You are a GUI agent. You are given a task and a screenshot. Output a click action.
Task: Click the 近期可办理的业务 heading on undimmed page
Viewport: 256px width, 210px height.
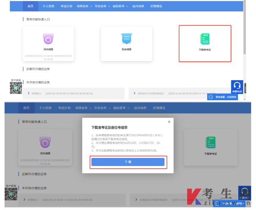tap(38, 69)
